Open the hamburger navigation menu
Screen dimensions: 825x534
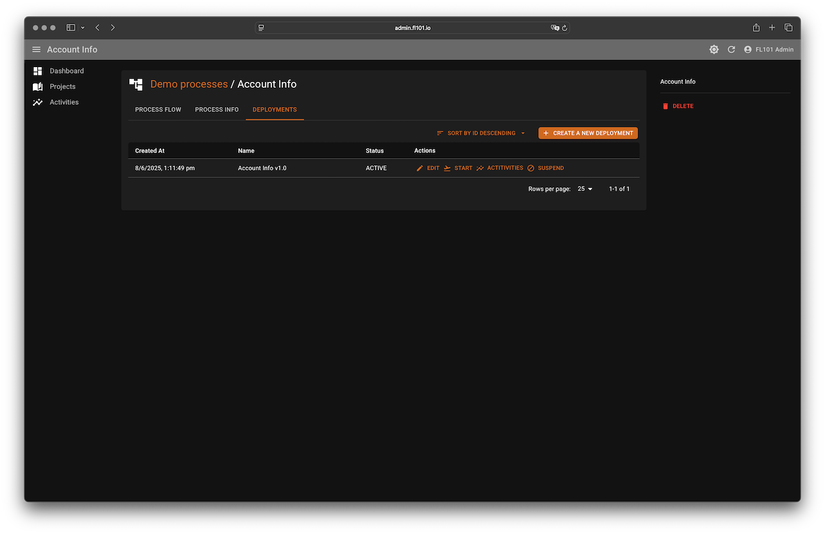pos(37,50)
